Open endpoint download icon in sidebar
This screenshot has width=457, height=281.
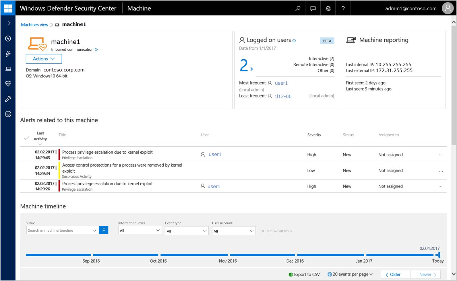coord(8,114)
